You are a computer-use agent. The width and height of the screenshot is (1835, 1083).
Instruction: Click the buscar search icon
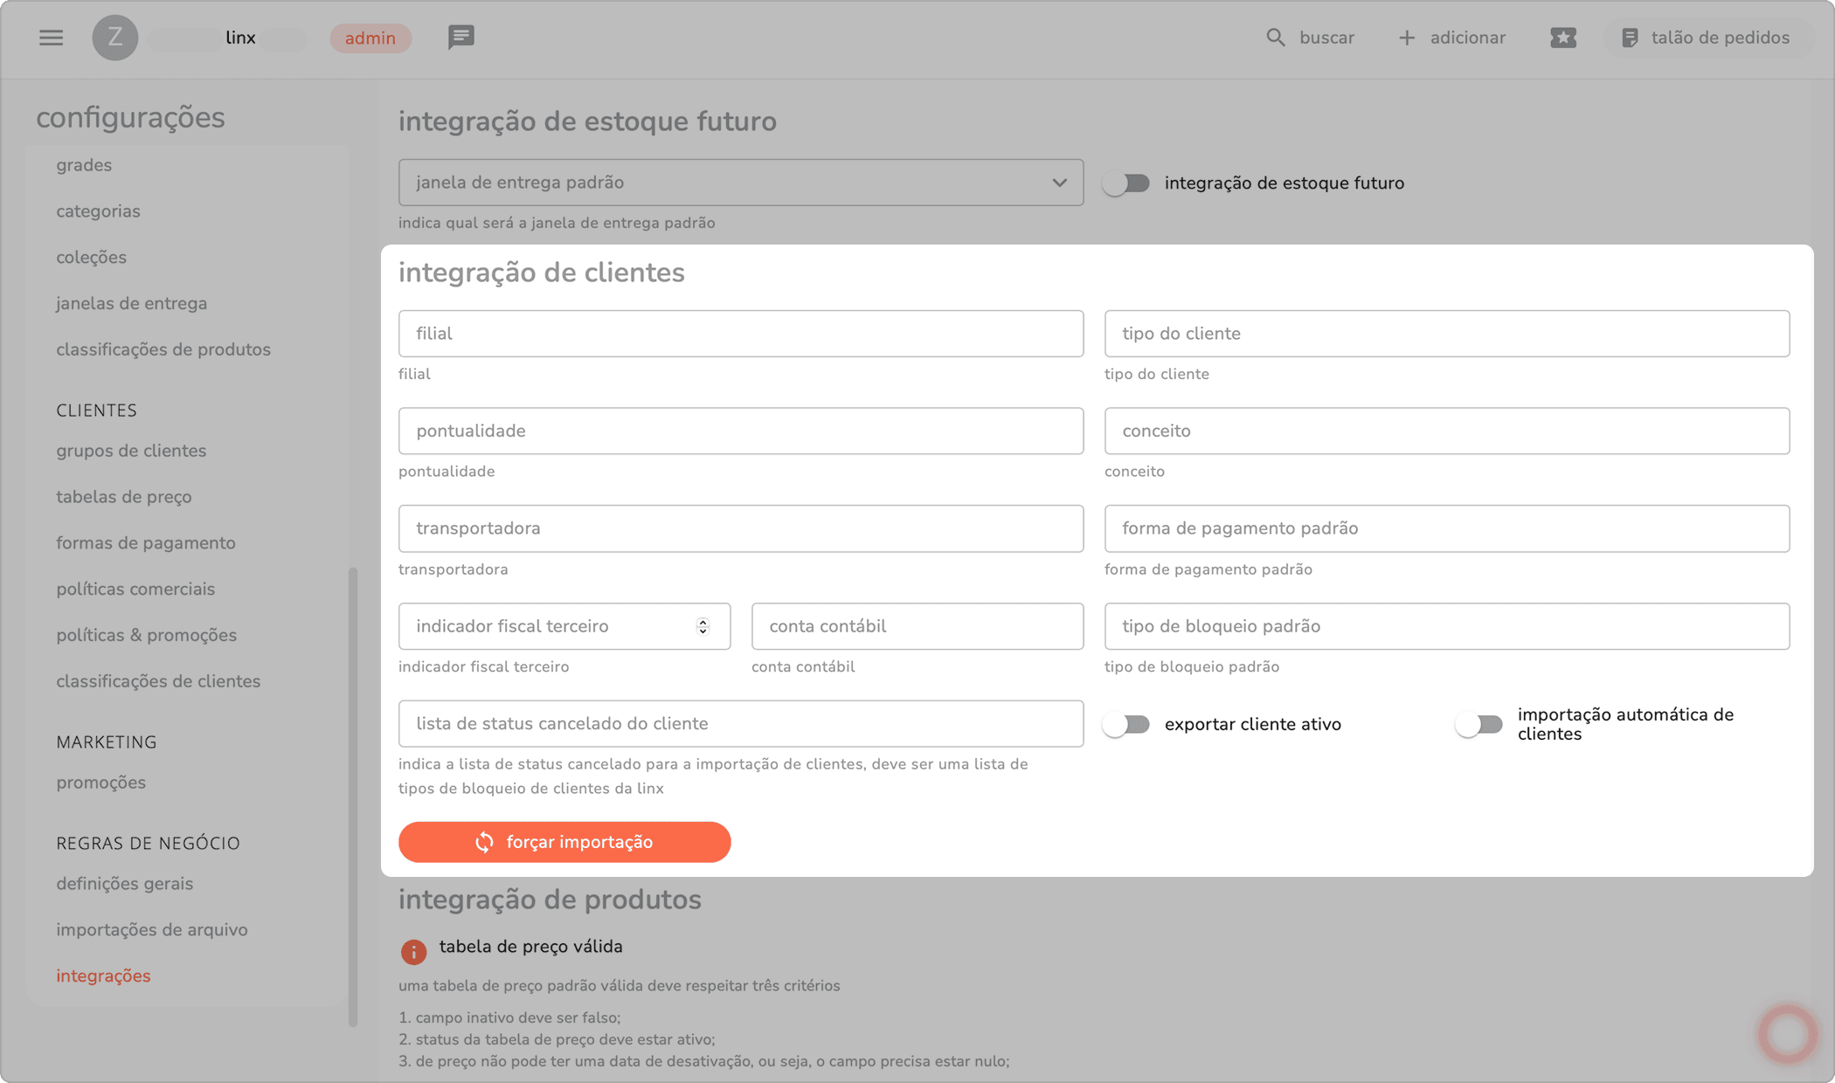pyautogui.click(x=1276, y=38)
